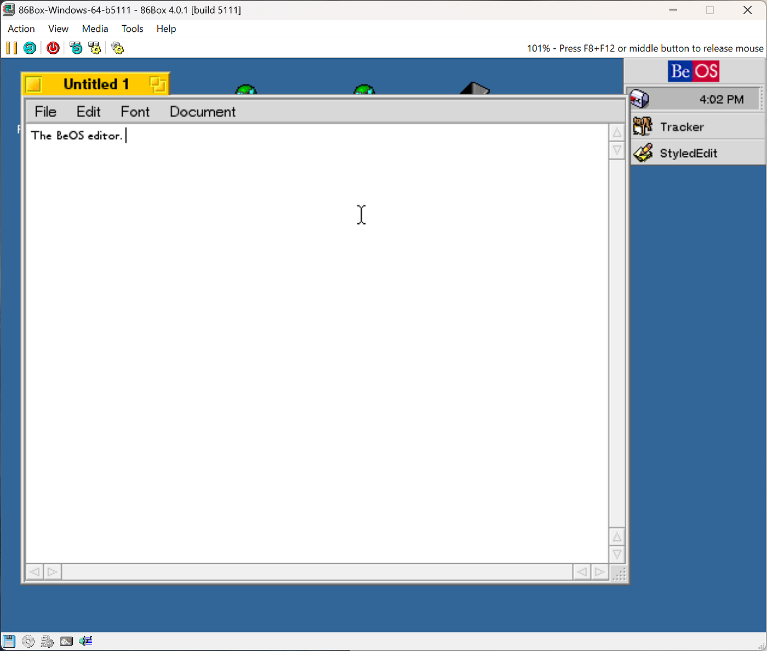The width and height of the screenshot is (767, 651).
Task: Click the floppy drive status icon
Action: pos(8,641)
